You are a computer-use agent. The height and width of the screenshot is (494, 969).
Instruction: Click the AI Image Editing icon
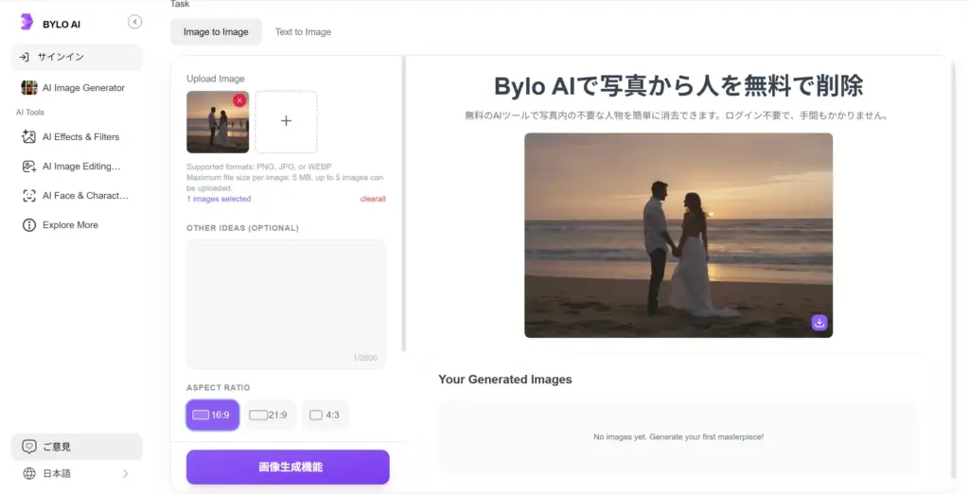coord(28,167)
